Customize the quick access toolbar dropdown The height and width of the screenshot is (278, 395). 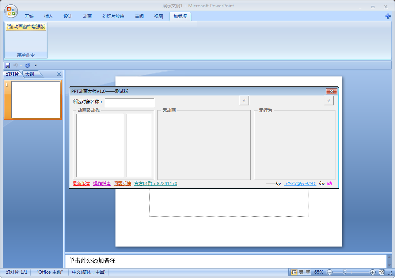click(35, 65)
